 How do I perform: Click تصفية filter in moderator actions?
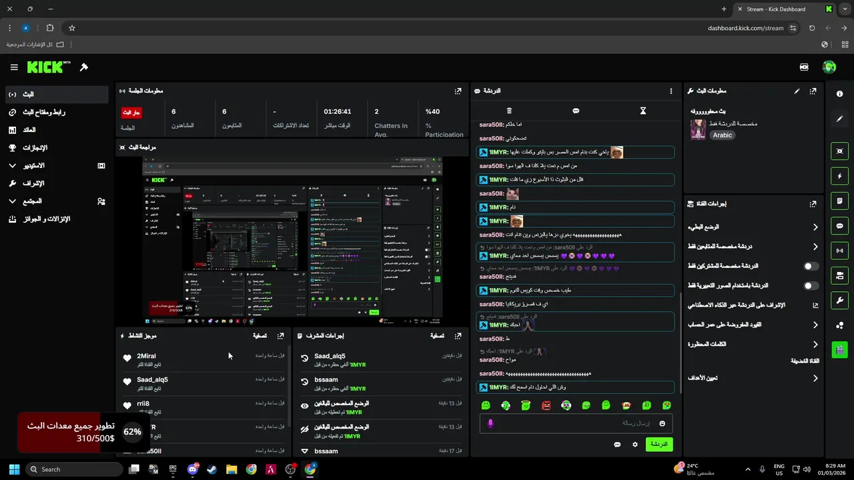click(437, 336)
